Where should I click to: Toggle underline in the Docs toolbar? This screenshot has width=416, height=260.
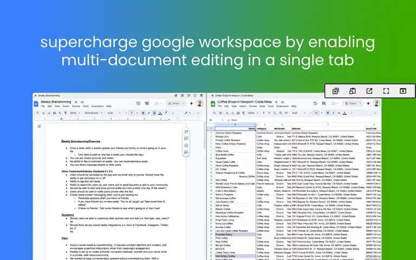(x=154, y=113)
